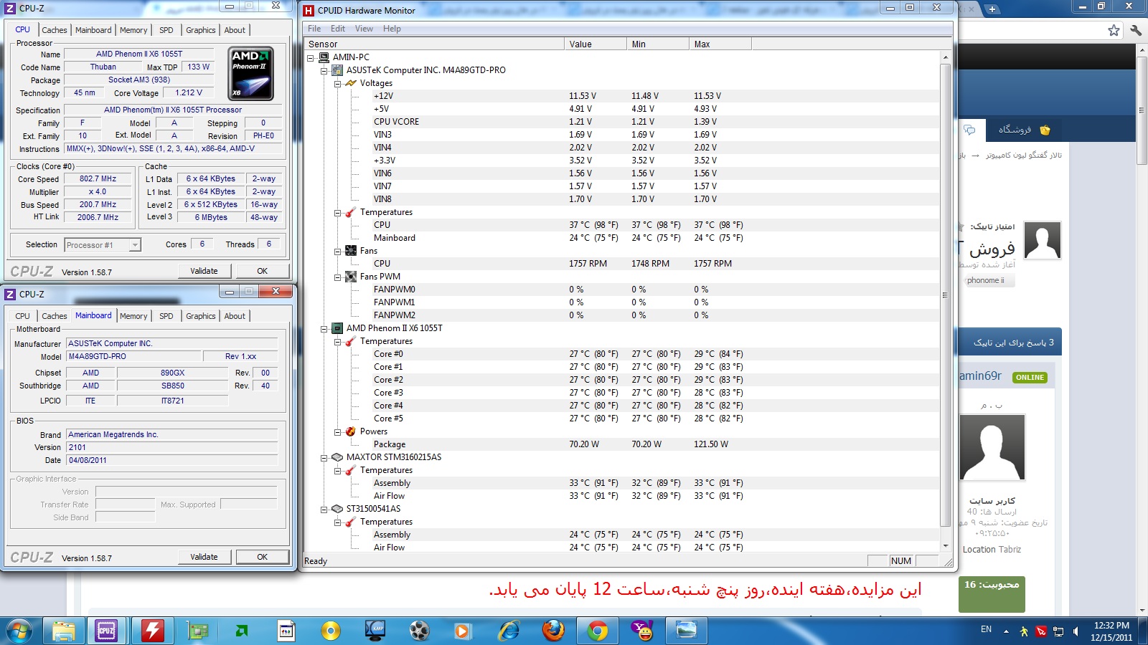Switch to Memory tab in top CPU-Z
Image resolution: width=1148 pixels, height=645 pixels.
point(133,30)
